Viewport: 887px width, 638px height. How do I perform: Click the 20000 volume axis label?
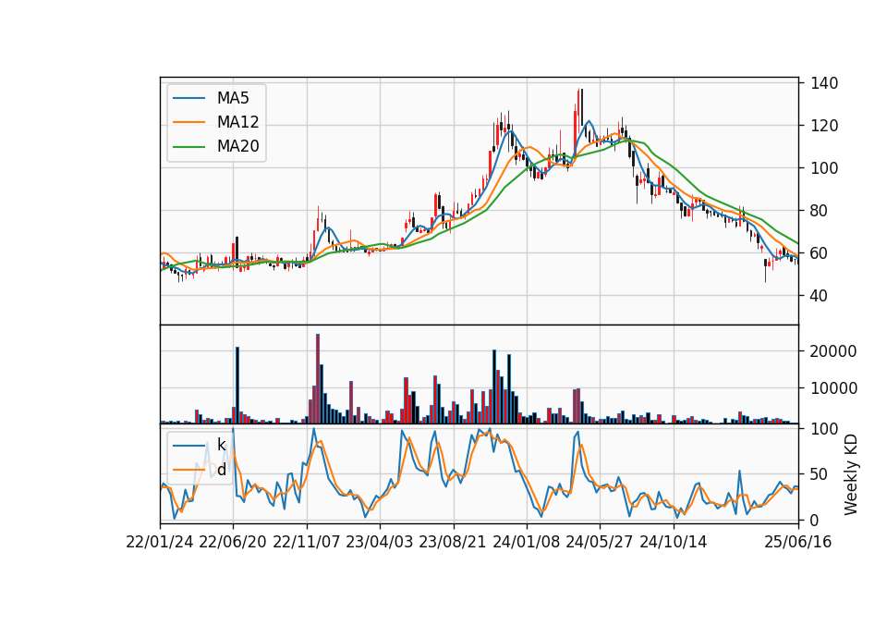(x=833, y=351)
